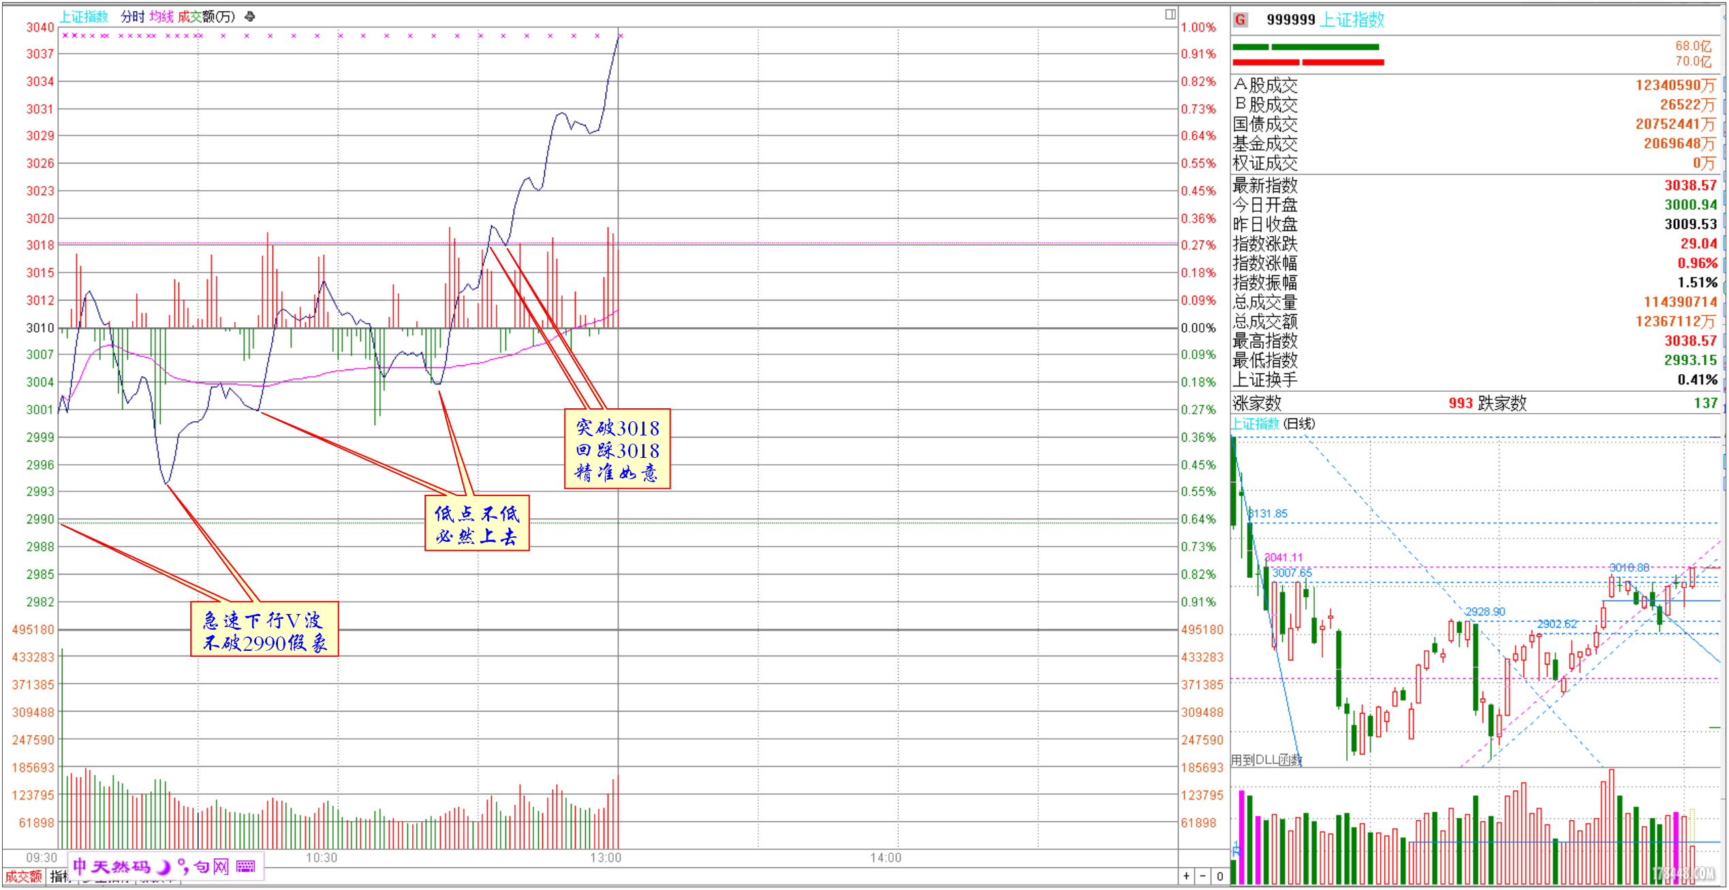1729x890 pixels.
Task: Click the 上证指数 title next to 999999
Action: (1352, 20)
